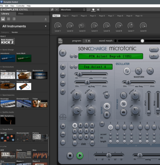Switch browser sorting to Vendor
The image size is (160, 165).
tap(15, 32)
